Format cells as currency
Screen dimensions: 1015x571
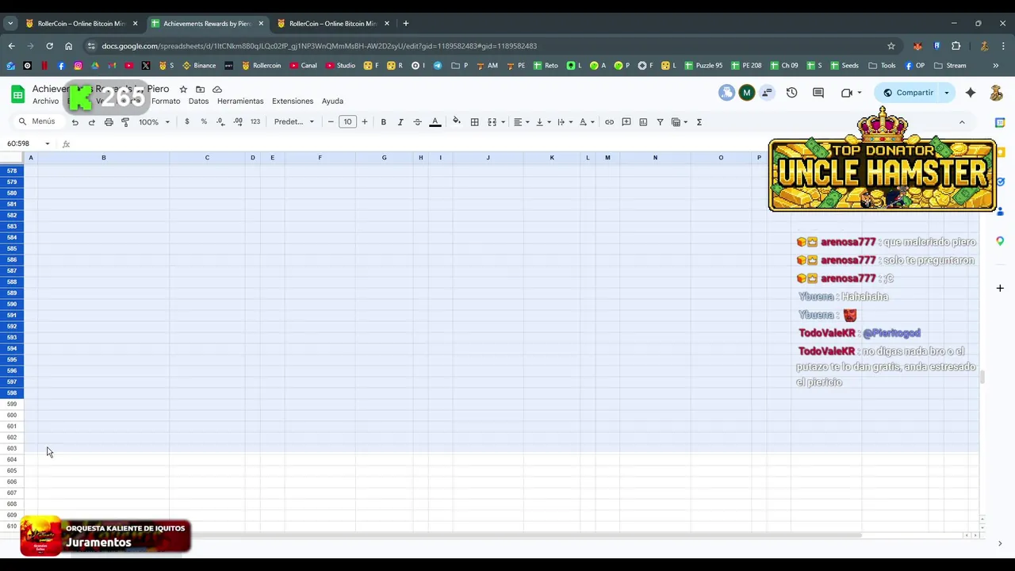tap(187, 122)
